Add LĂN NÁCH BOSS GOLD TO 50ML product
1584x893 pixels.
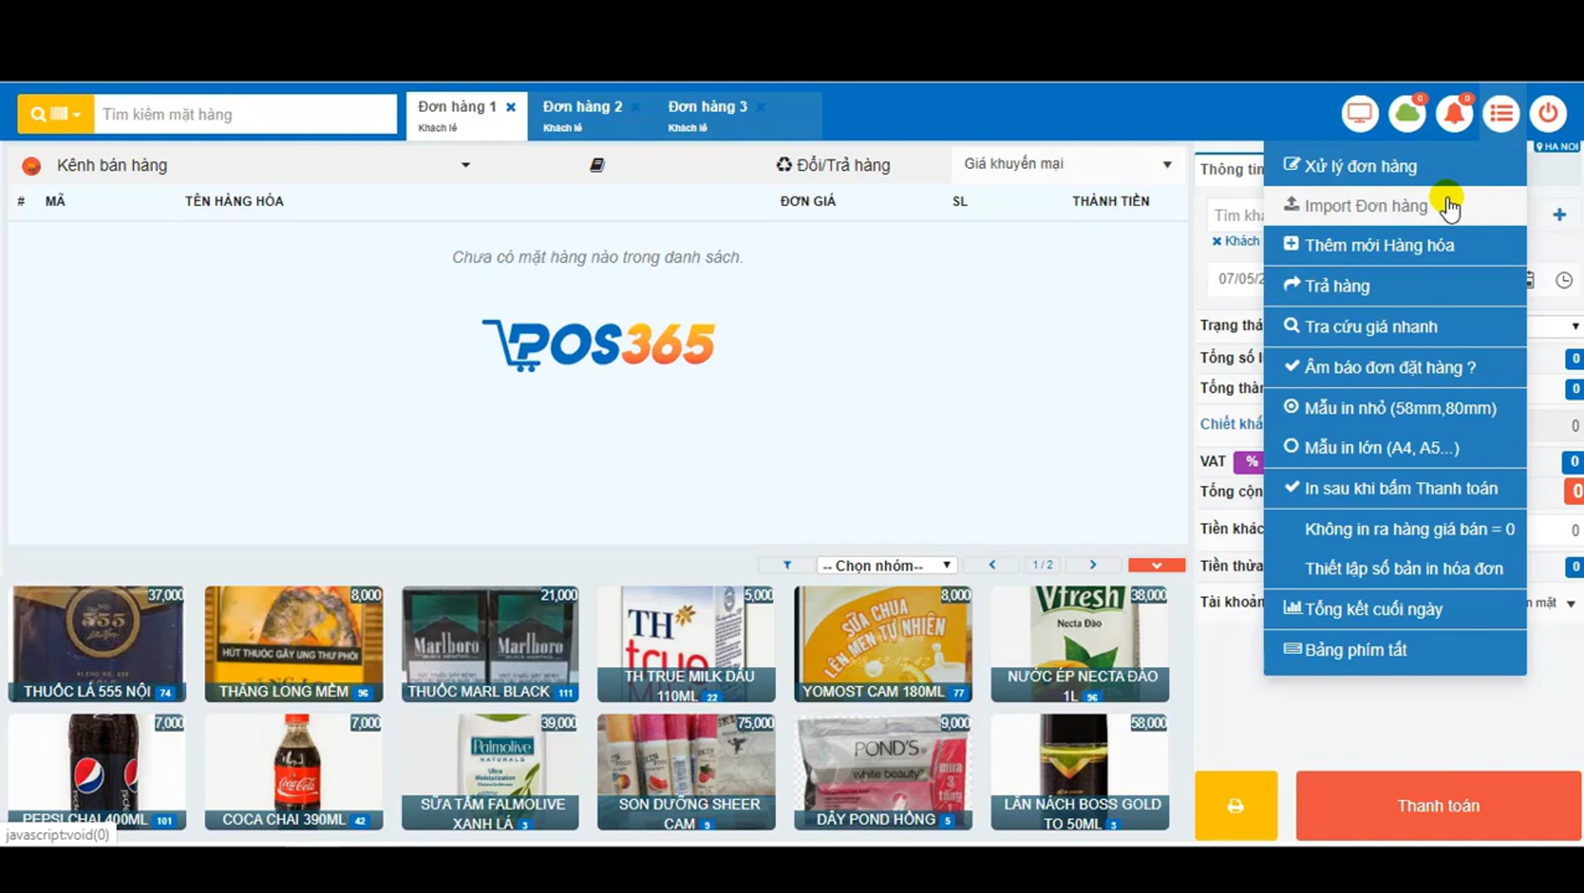(1080, 772)
